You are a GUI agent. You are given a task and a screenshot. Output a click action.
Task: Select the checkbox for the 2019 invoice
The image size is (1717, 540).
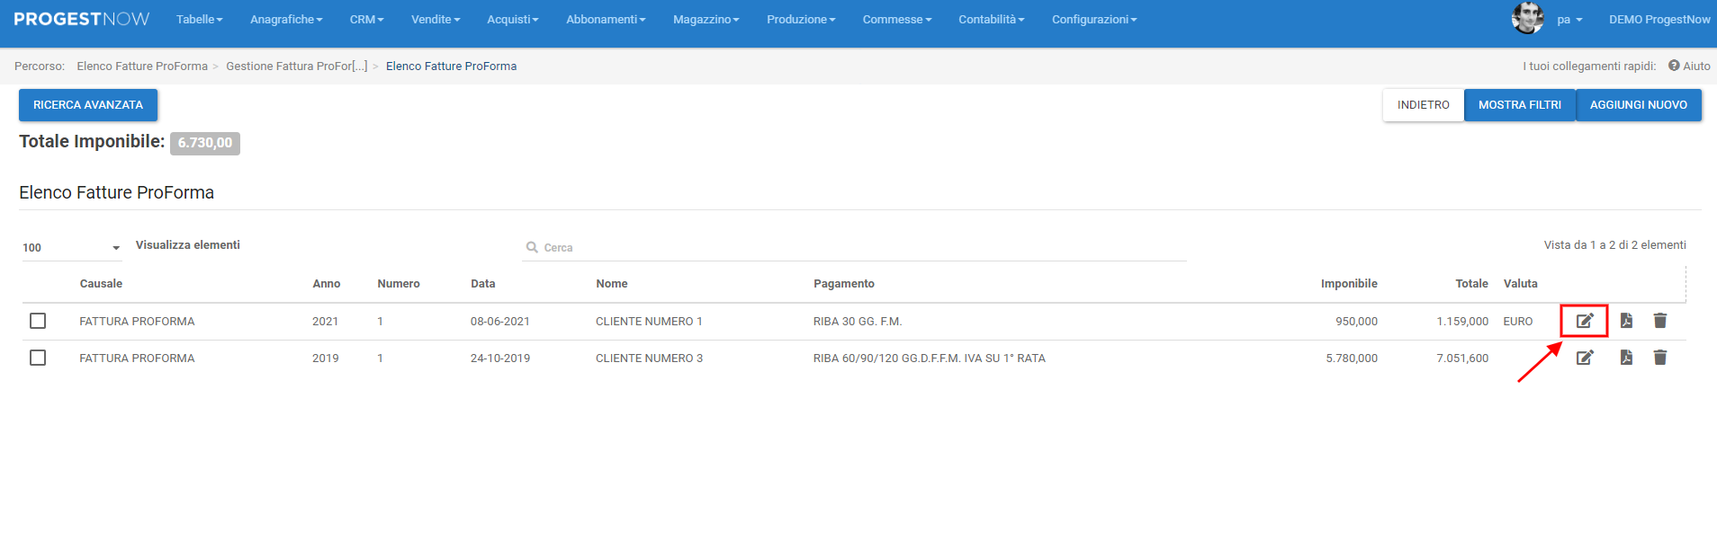(x=38, y=358)
